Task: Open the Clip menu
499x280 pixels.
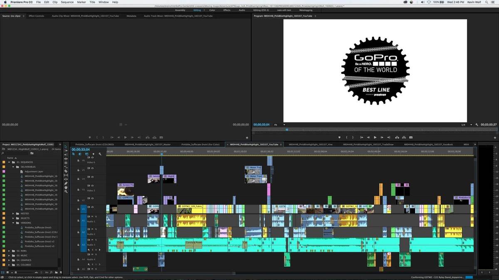Action: pyautogui.click(x=55, y=2)
